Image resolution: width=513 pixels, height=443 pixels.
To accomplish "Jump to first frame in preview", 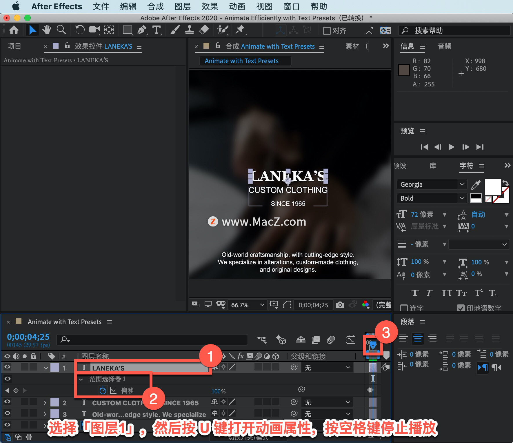I will point(424,147).
